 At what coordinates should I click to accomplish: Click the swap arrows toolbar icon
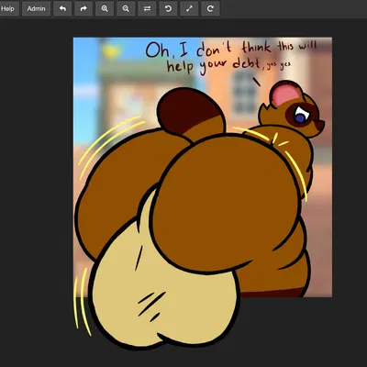pyautogui.click(x=147, y=8)
